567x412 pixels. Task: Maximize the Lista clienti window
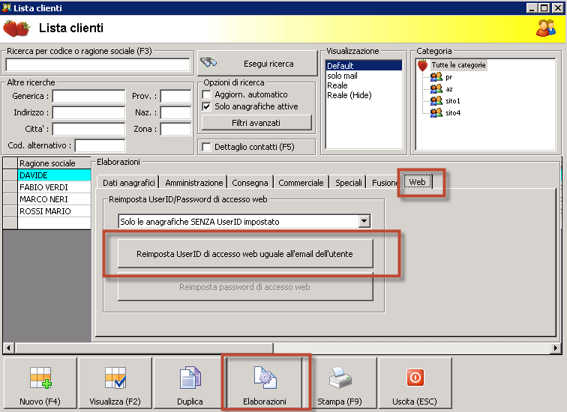[x=544, y=8]
